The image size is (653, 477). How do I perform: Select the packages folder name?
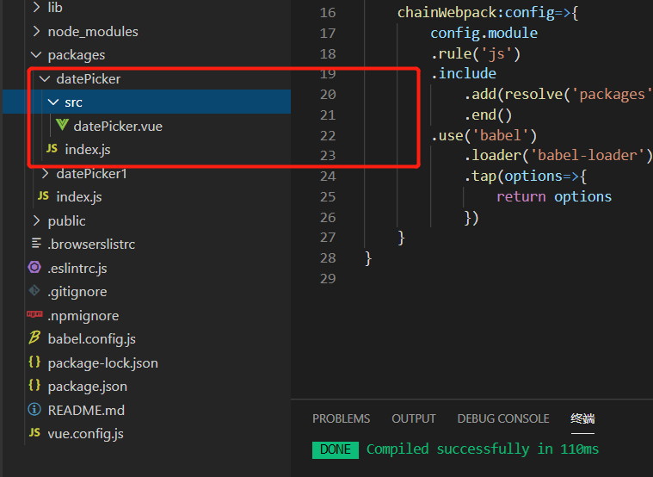(77, 55)
